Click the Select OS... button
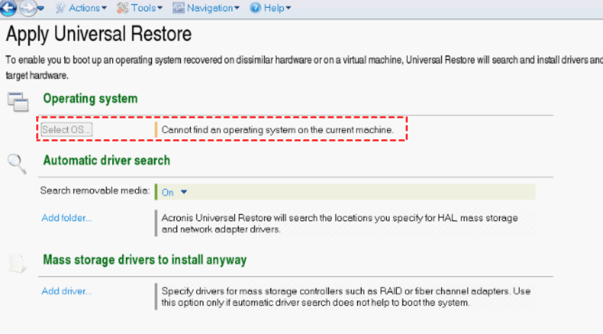Image resolution: width=603 pixels, height=334 pixels. pos(67,130)
